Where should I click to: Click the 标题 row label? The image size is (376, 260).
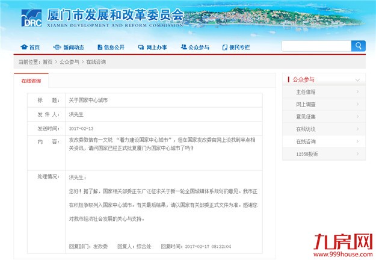point(48,101)
